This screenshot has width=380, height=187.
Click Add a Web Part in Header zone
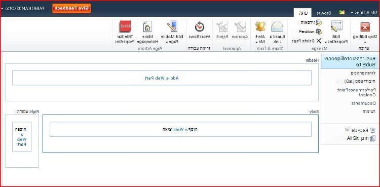click(x=162, y=78)
